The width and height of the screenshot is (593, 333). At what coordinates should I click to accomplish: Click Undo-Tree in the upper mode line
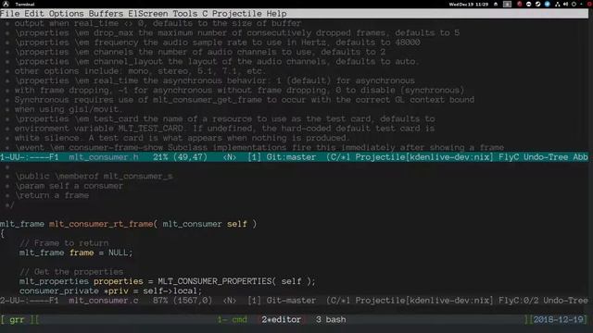click(546, 157)
